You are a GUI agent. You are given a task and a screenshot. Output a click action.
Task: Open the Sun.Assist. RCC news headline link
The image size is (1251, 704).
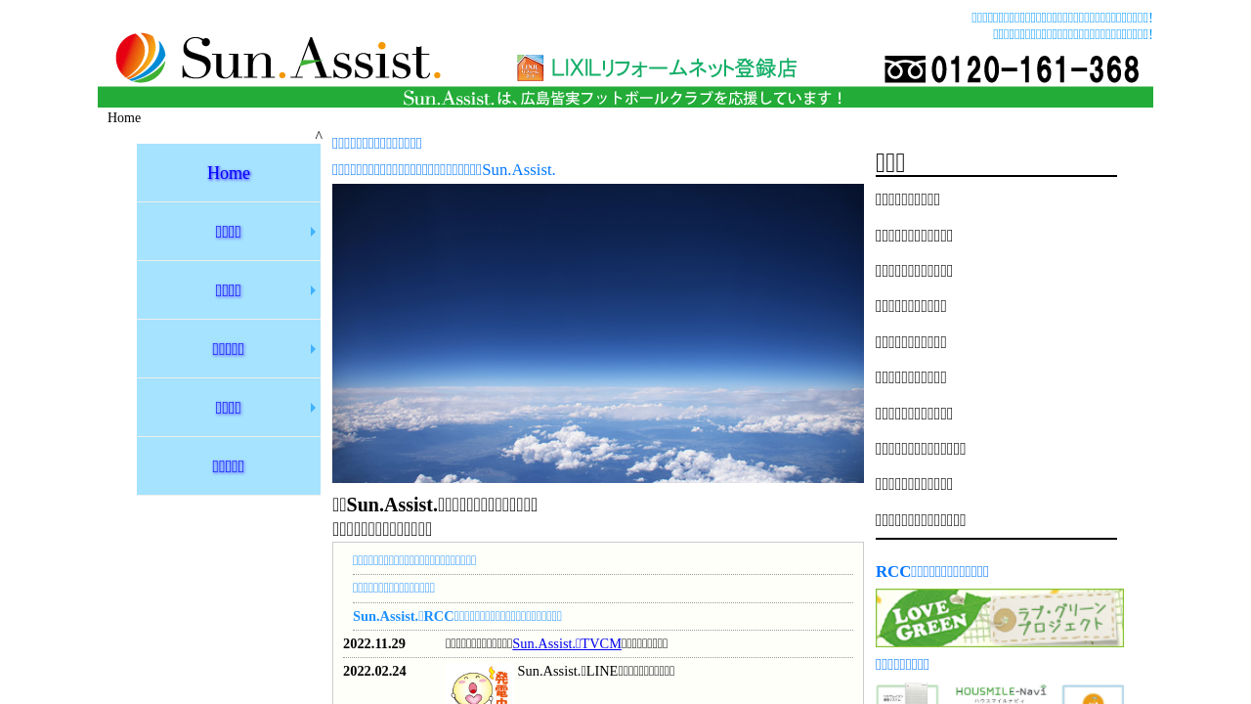click(x=457, y=616)
